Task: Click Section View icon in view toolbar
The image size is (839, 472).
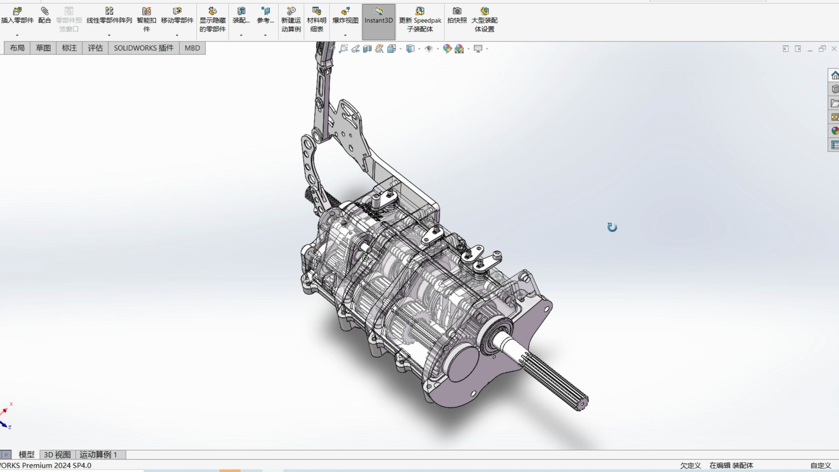Action: point(367,49)
